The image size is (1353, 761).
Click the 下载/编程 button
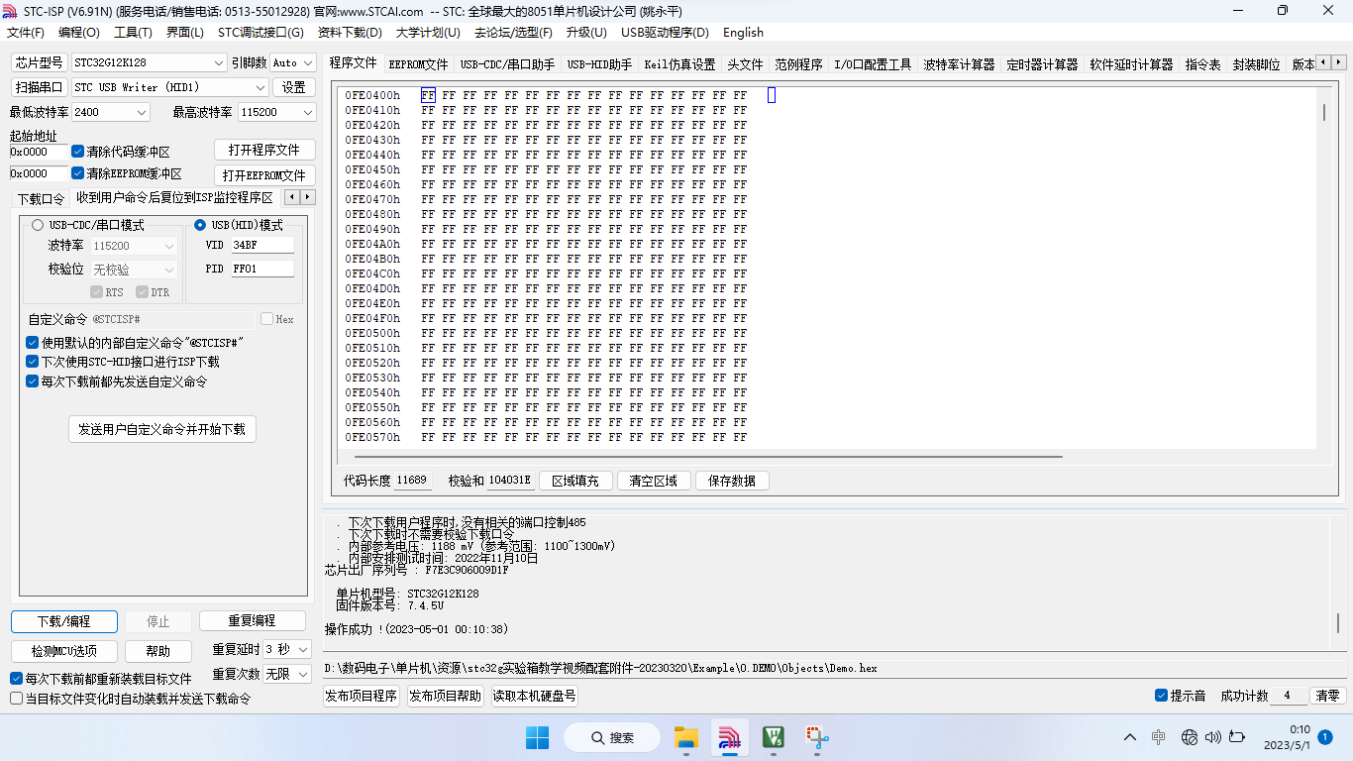click(64, 621)
